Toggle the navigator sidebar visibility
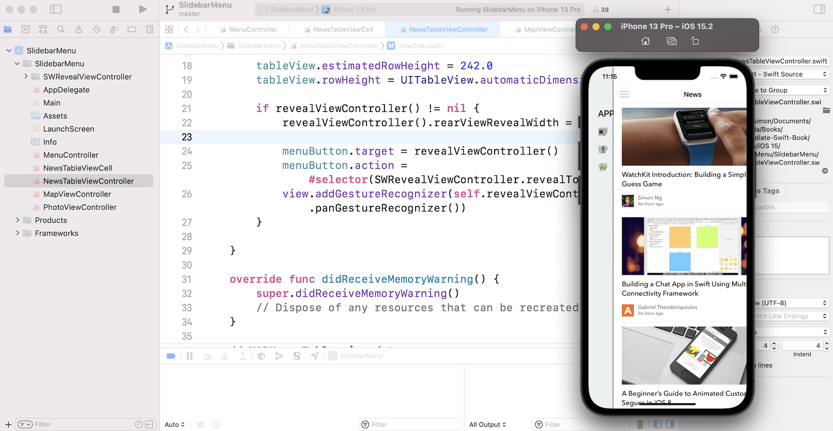Image resolution: width=833 pixels, height=431 pixels. [x=56, y=10]
